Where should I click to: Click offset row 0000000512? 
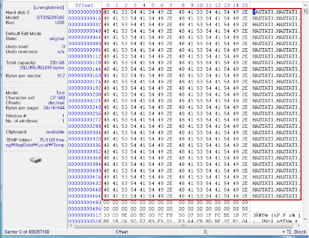(85, 215)
